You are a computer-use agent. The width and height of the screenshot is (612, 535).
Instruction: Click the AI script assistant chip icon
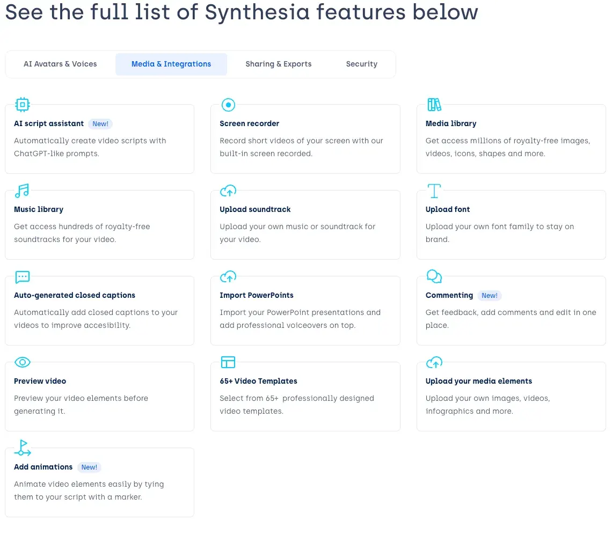click(22, 105)
